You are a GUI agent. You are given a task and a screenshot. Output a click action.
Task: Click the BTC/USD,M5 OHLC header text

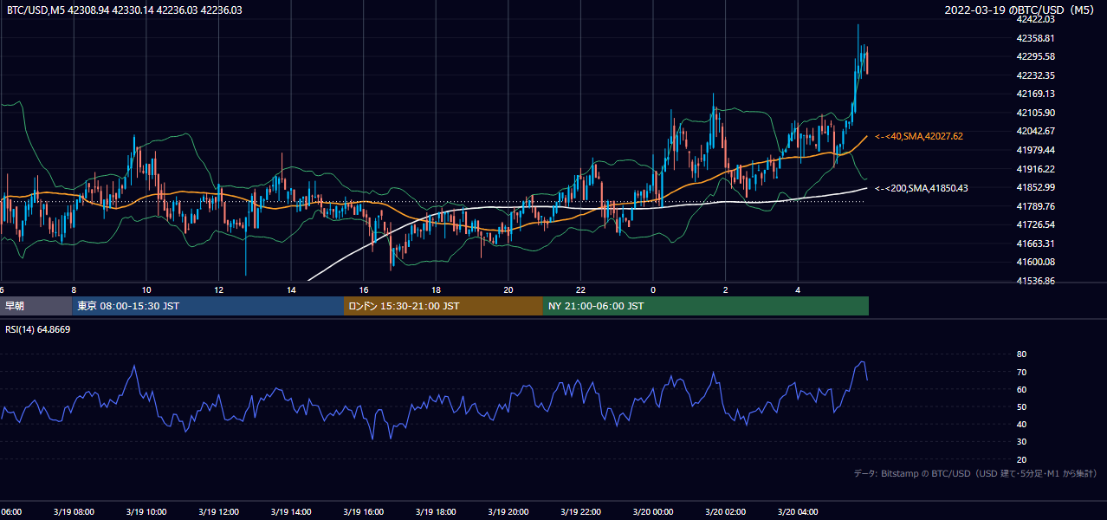click(x=124, y=10)
